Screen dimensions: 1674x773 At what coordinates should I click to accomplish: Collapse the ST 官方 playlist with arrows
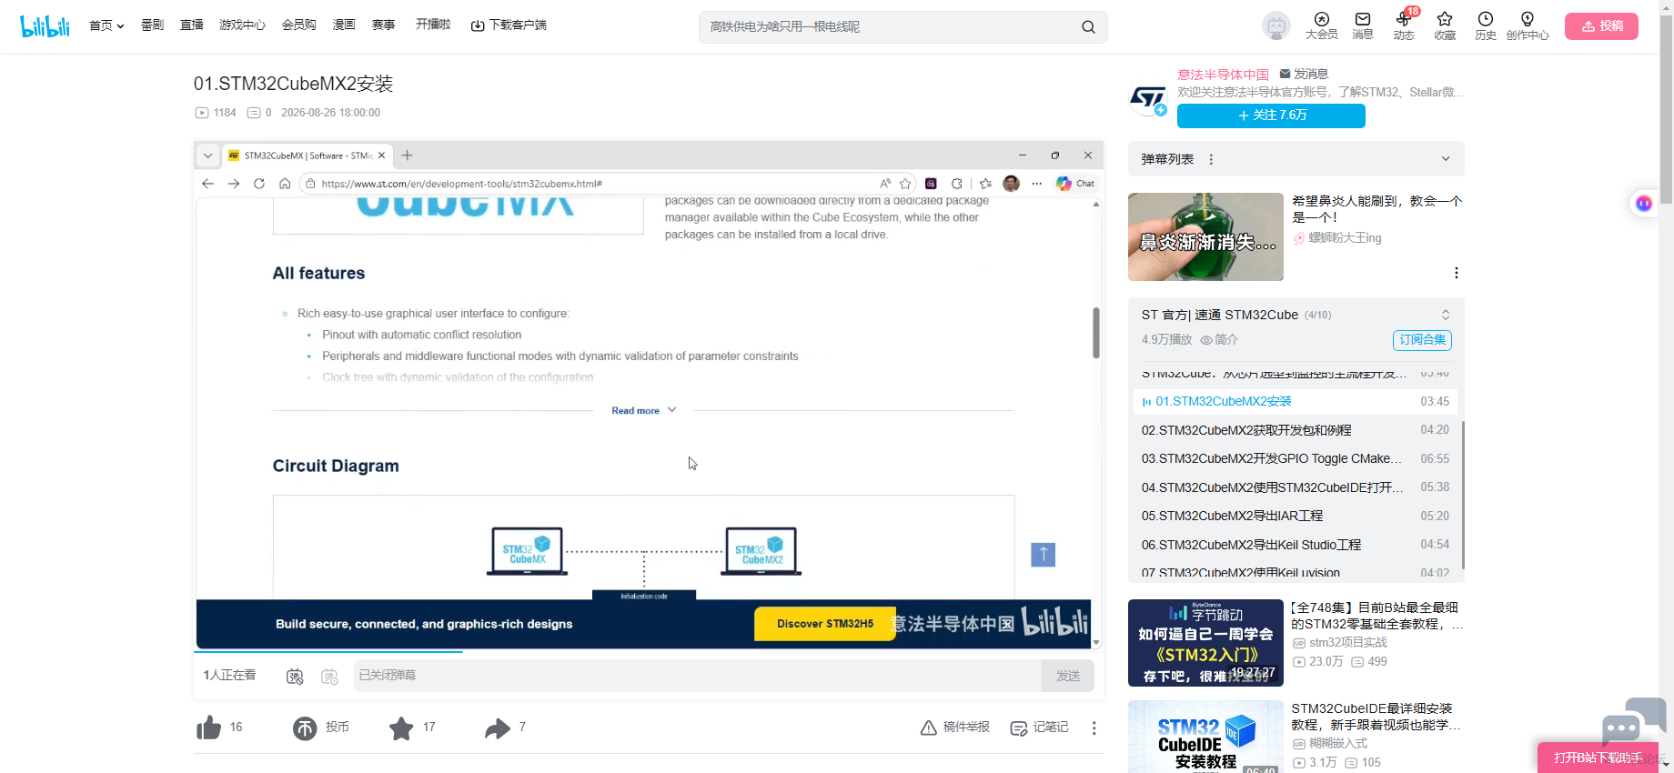coord(1446,315)
